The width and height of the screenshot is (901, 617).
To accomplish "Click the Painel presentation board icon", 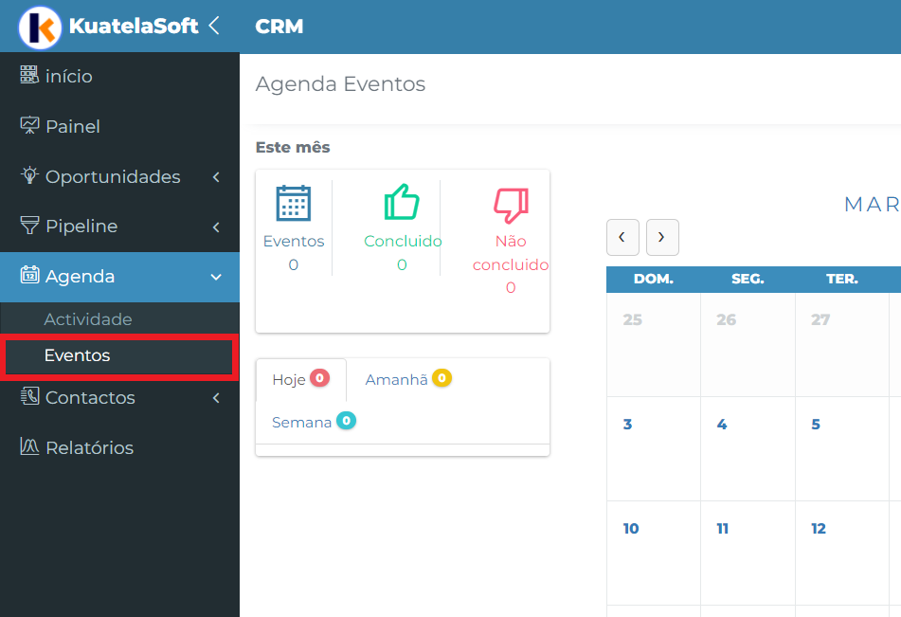I will pyautogui.click(x=29, y=125).
